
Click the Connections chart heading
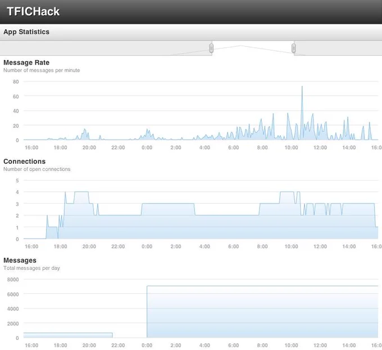tap(24, 162)
